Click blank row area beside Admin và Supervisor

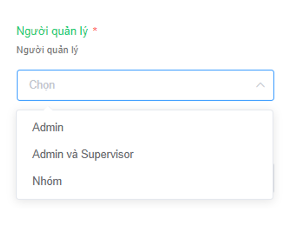[x=204, y=154]
